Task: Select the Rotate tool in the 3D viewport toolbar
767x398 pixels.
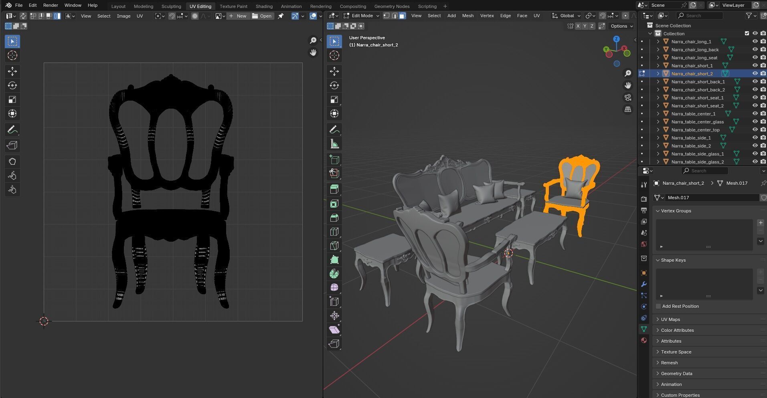Action: (x=334, y=85)
